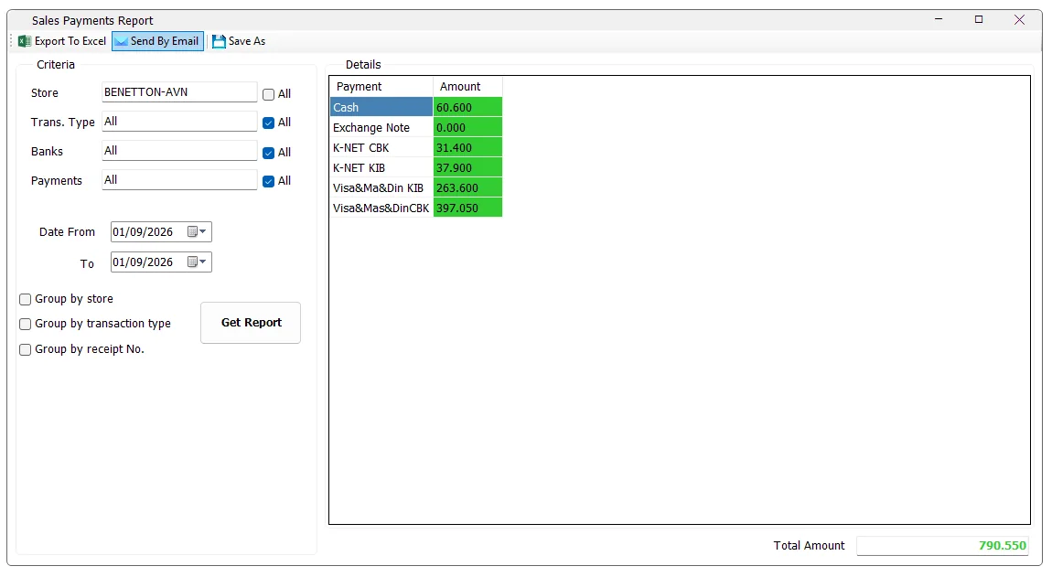1052x577 pixels.
Task: Uncheck the Banks All checkbox
Action: point(268,153)
